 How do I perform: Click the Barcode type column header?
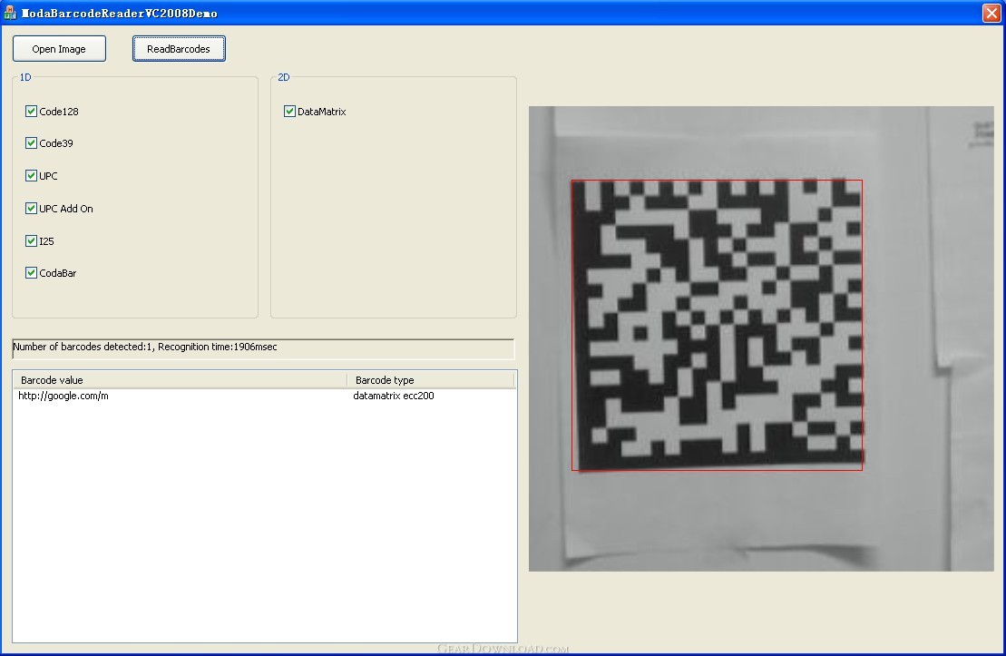point(431,380)
